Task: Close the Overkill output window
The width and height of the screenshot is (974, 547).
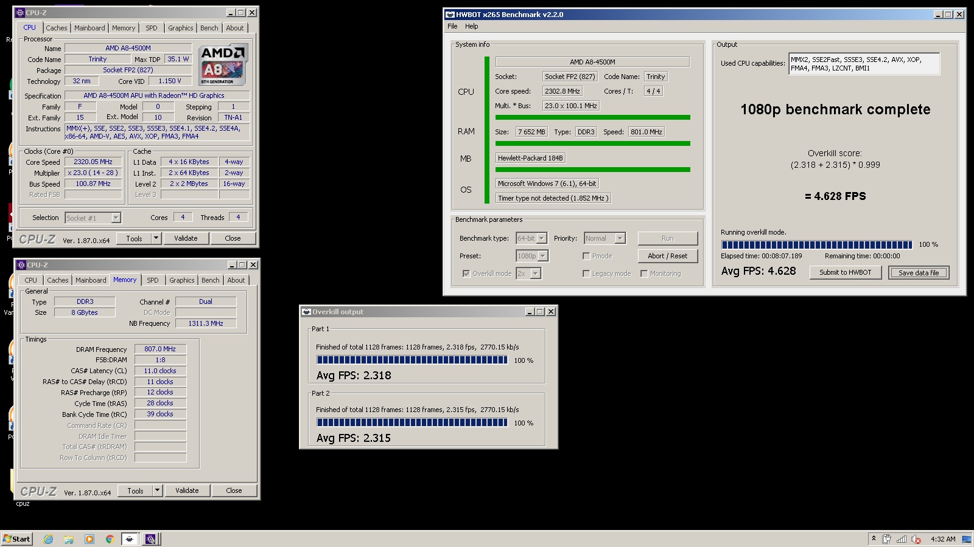Action: click(551, 312)
